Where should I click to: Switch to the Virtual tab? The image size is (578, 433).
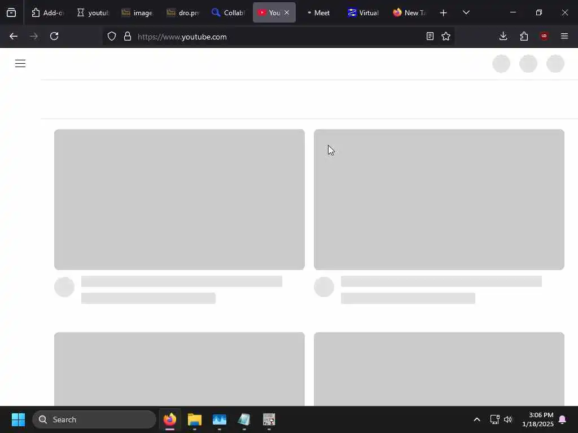[x=364, y=13]
